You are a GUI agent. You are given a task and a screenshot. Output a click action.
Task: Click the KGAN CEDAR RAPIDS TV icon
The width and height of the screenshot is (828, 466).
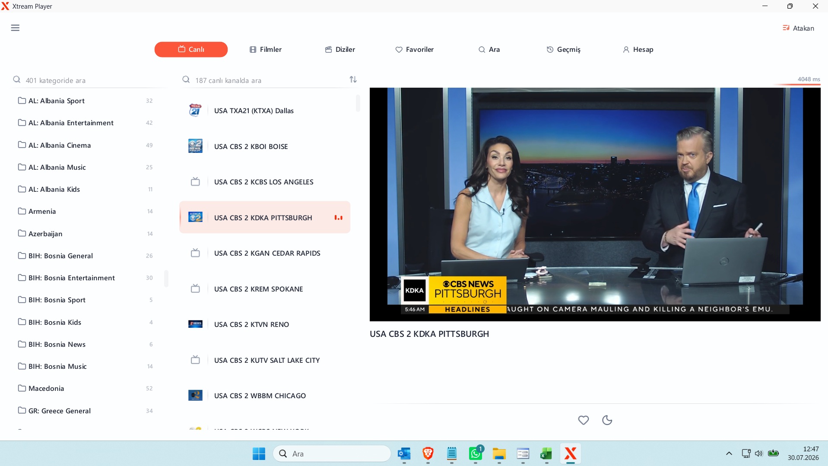click(195, 253)
